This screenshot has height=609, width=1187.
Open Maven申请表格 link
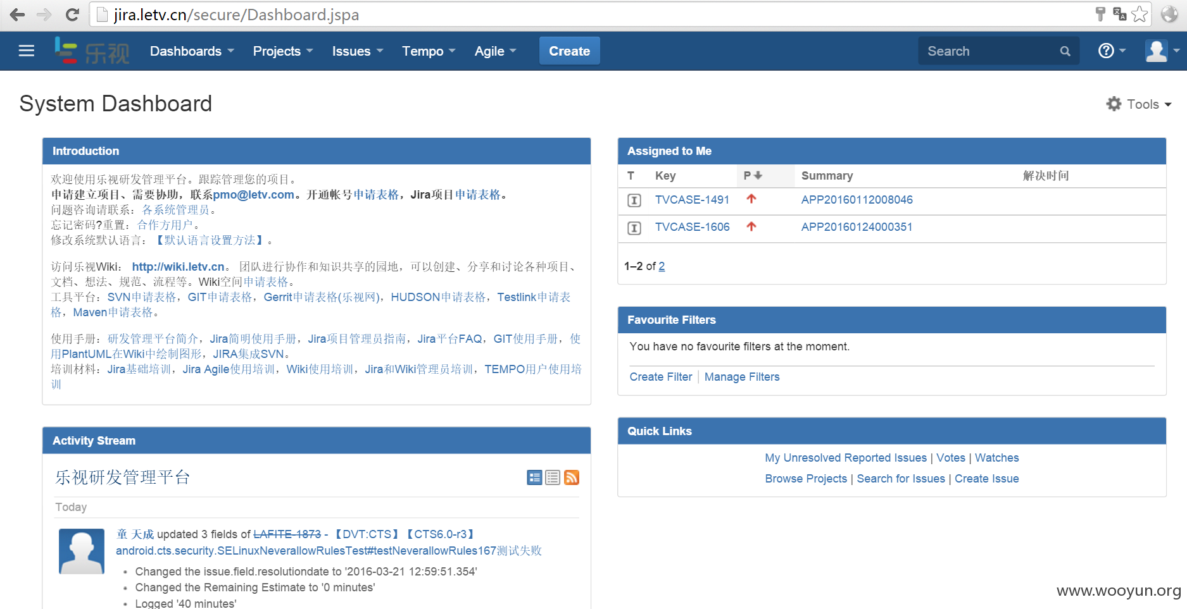tap(113, 312)
